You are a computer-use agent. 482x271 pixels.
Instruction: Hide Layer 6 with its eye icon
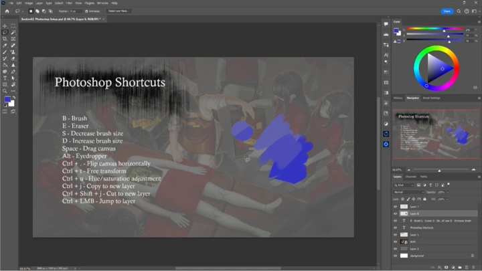point(396,213)
